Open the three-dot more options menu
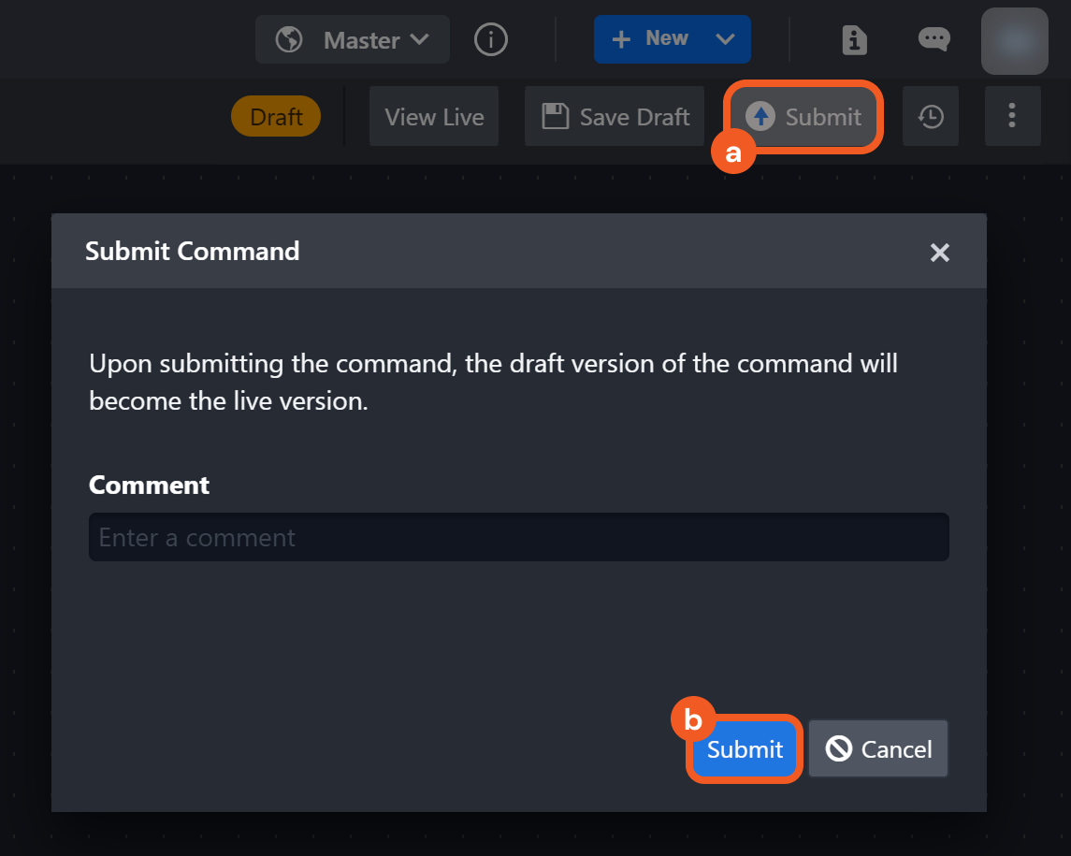Viewport: 1071px width, 856px height. (1012, 117)
